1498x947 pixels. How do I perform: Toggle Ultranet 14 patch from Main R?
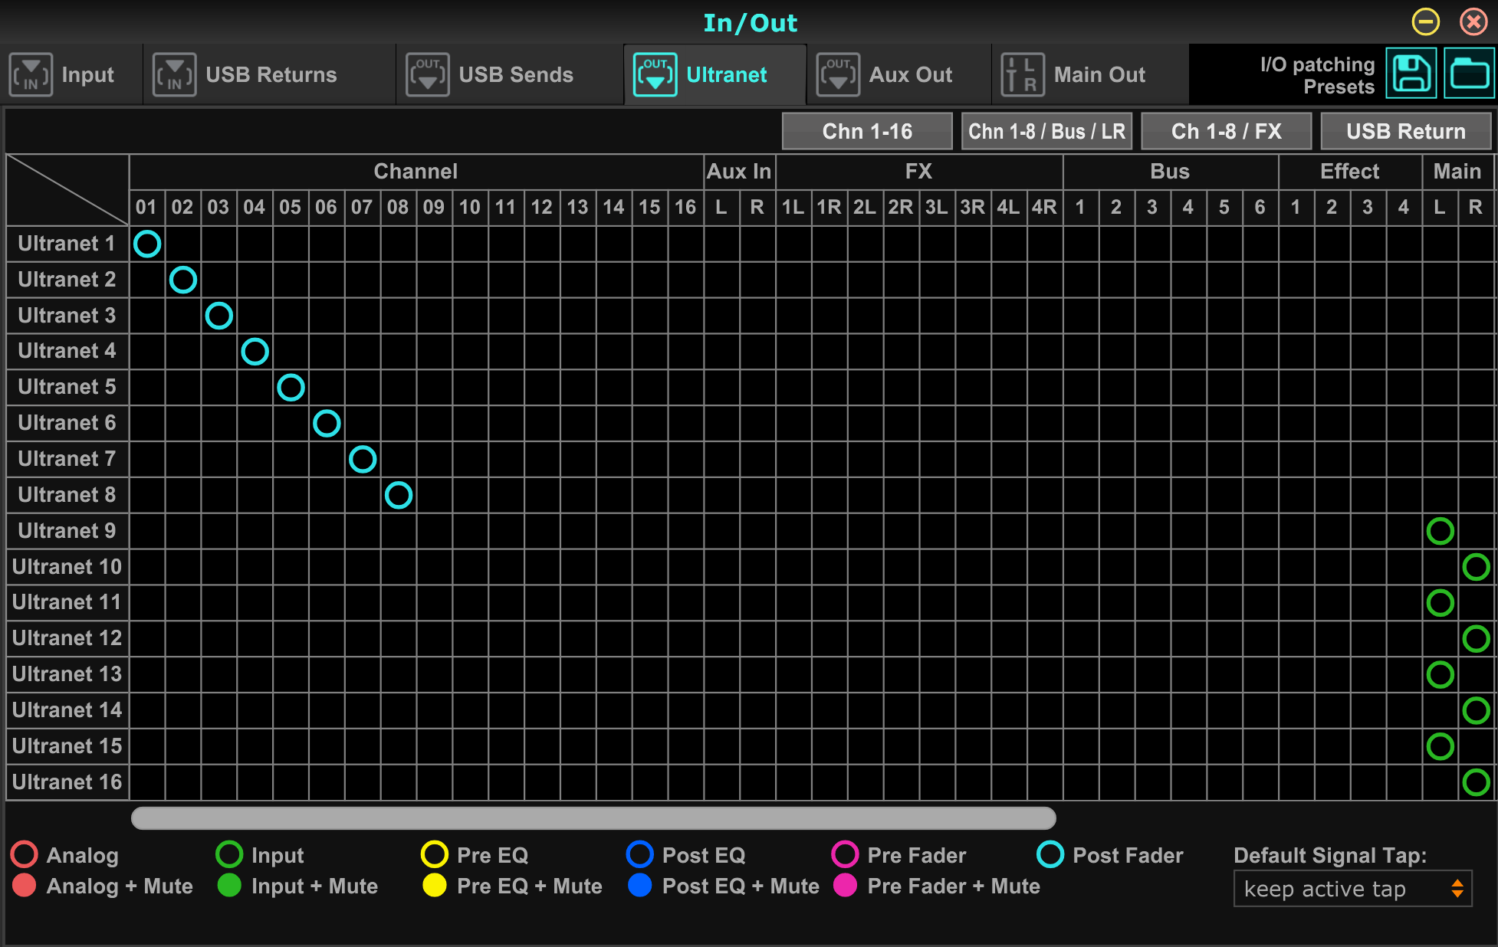(1477, 710)
